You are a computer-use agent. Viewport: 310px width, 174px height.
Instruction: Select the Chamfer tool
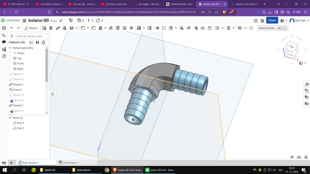point(93,28)
